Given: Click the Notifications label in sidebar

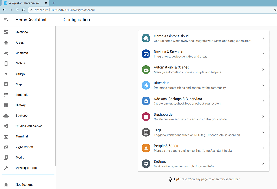Looking at the screenshot, I should click(24, 185).
